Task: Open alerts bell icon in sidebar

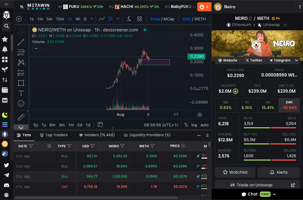Action: pyautogui.click(x=5, y=49)
